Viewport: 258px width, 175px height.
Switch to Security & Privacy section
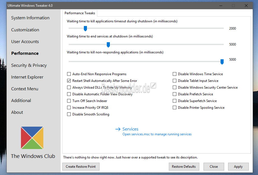(x=29, y=65)
